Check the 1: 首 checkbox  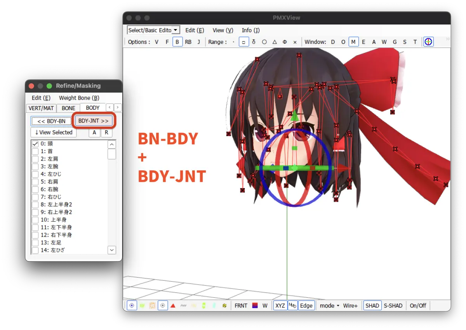point(35,151)
